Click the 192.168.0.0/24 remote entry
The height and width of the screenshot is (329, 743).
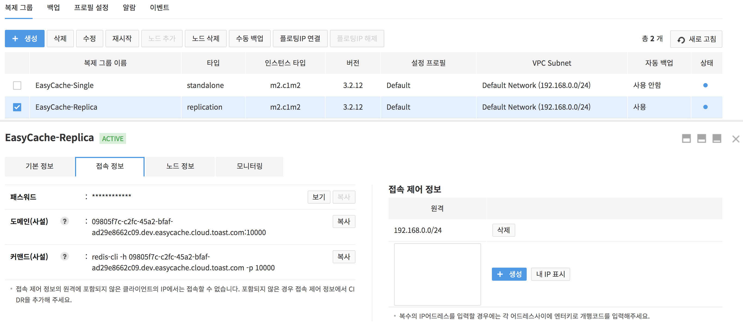(x=417, y=230)
